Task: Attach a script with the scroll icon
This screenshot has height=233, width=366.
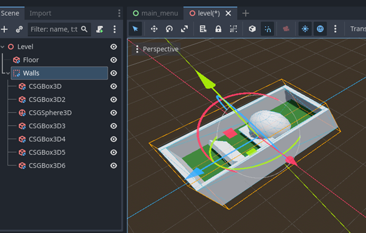Action: click(x=100, y=29)
